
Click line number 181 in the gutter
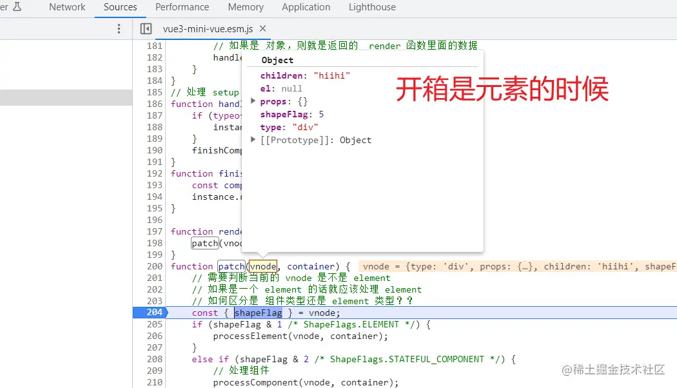[155, 45]
